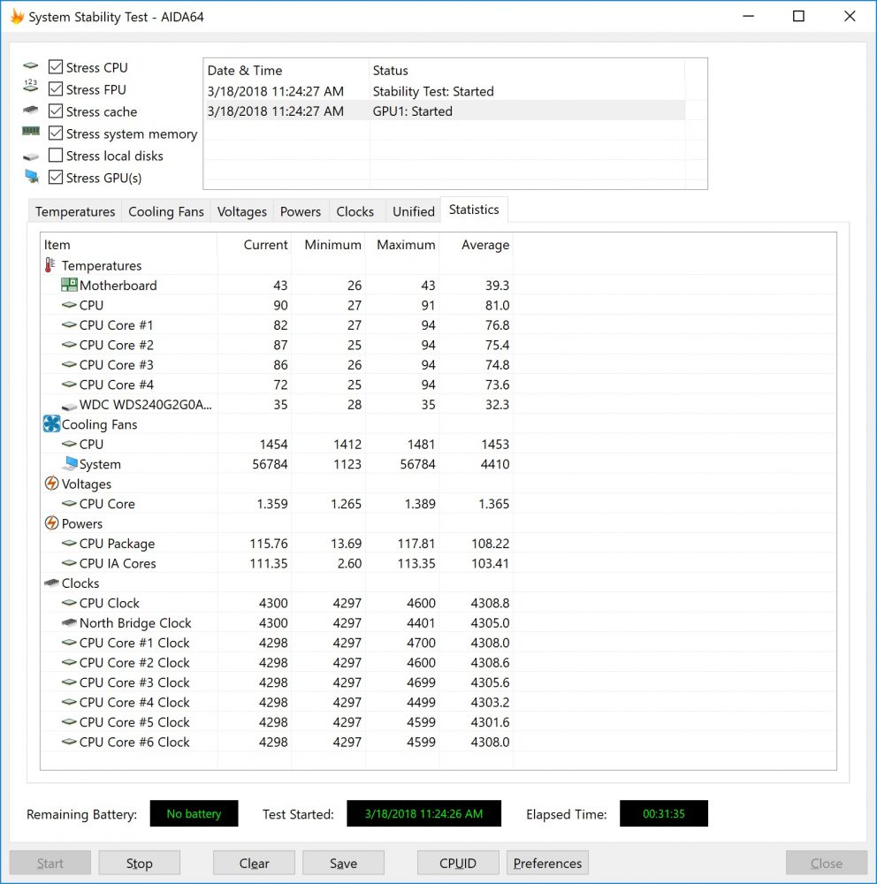
Task: Click the CPU fan row icon
Action: 69,444
